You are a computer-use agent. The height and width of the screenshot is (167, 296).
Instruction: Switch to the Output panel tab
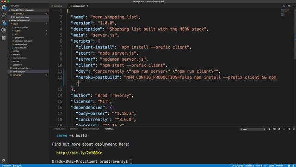[74, 129]
